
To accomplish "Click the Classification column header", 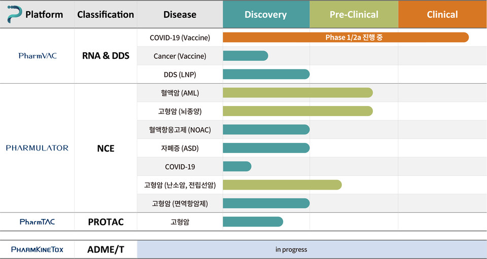I will point(106,15).
